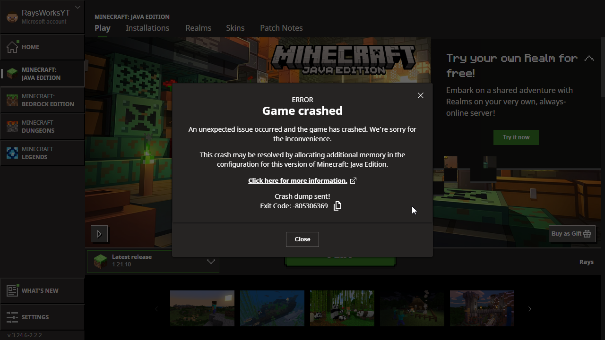This screenshot has width=605, height=340.
Task: Click the Home house icon
Action: [12, 47]
